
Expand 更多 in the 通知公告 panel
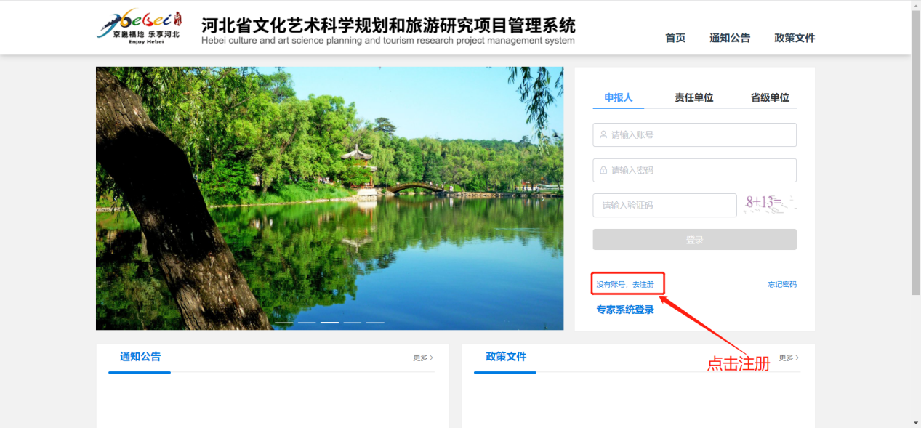coord(423,358)
